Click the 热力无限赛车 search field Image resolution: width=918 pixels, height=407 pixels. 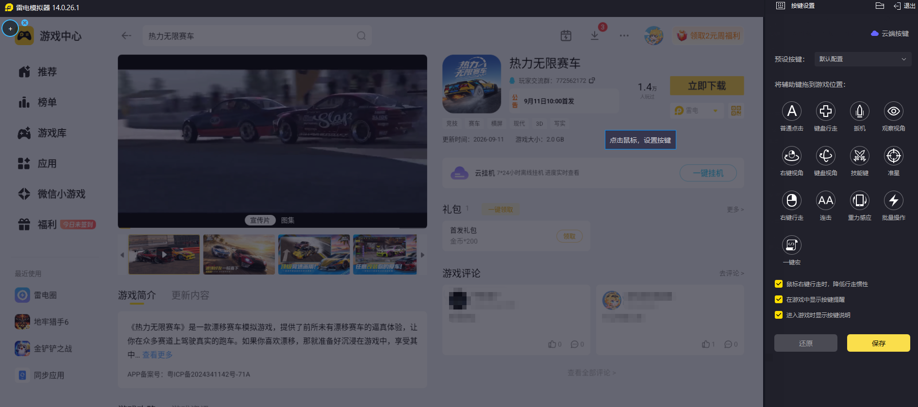point(257,36)
